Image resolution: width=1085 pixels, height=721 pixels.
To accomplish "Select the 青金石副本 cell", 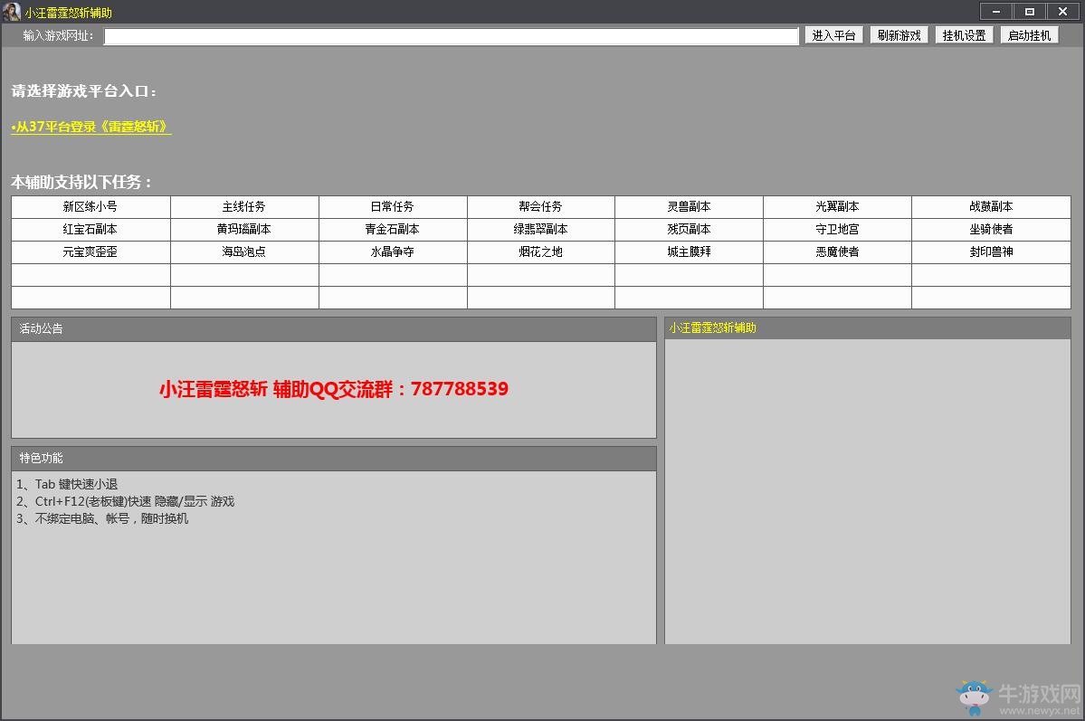I will click(x=393, y=230).
